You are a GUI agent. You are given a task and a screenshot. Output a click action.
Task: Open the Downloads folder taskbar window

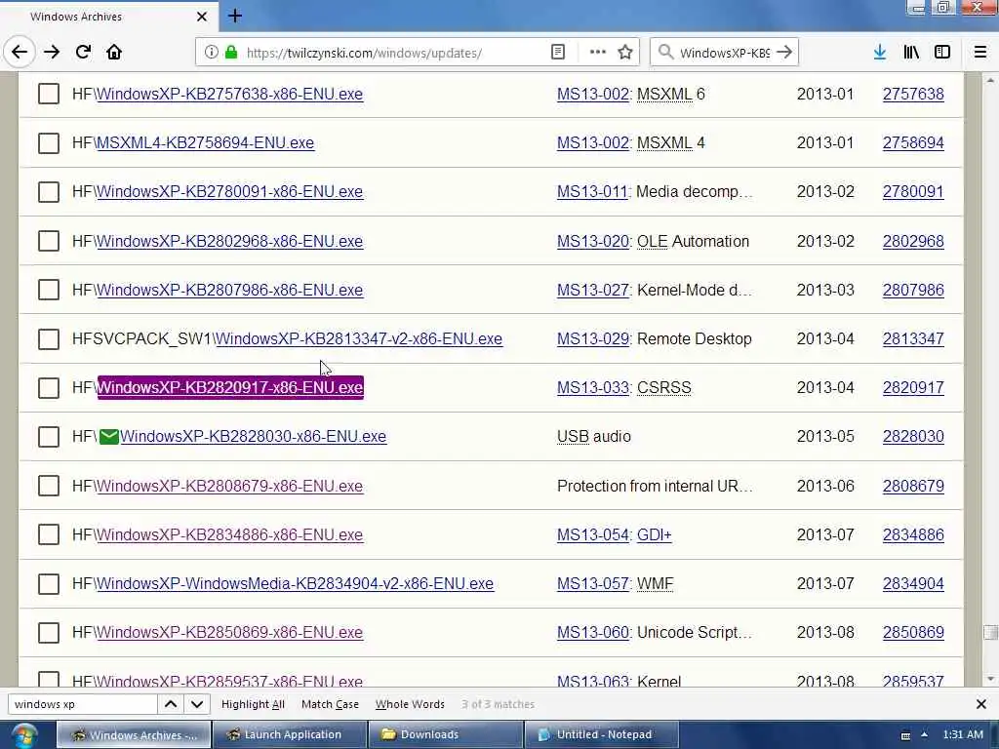coord(445,735)
